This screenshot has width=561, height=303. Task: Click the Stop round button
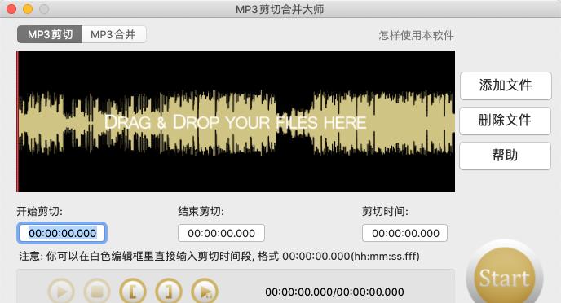pyautogui.click(x=97, y=292)
